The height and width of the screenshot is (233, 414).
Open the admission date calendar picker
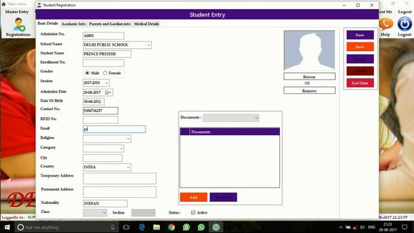[108, 93]
